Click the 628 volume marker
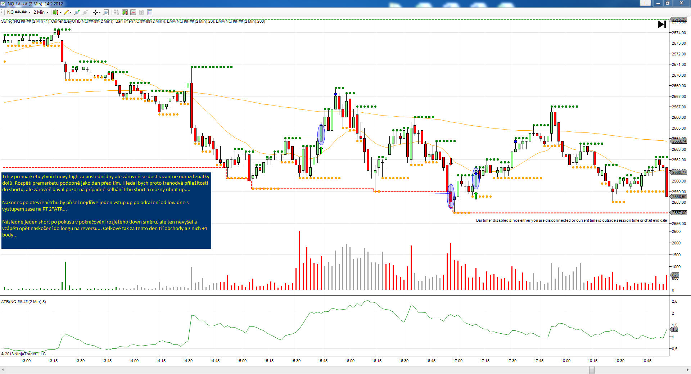This screenshot has width=691, height=374. tap(675, 275)
